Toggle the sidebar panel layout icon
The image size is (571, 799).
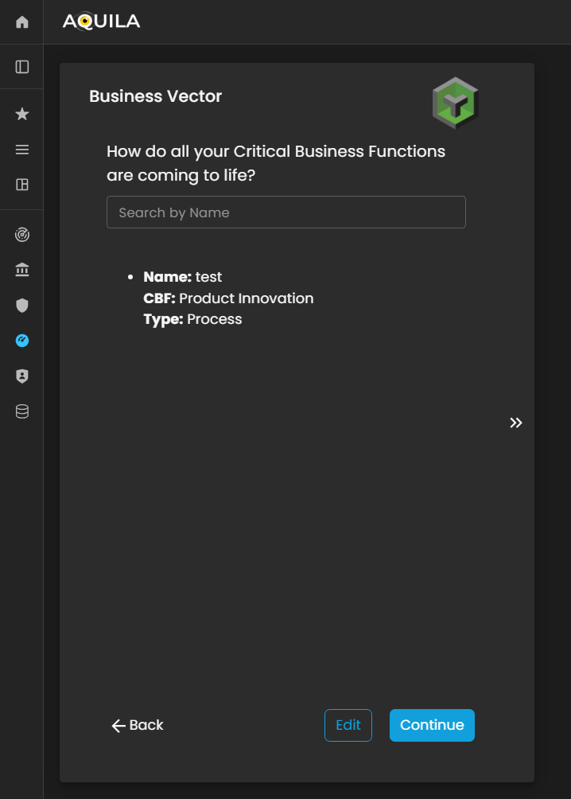pos(22,67)
